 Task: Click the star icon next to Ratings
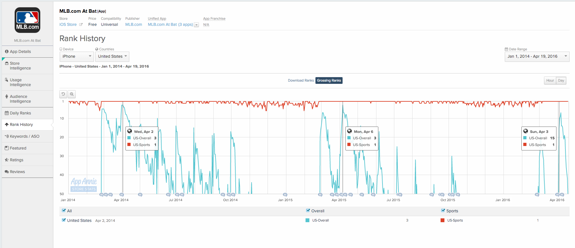(7, 160)
